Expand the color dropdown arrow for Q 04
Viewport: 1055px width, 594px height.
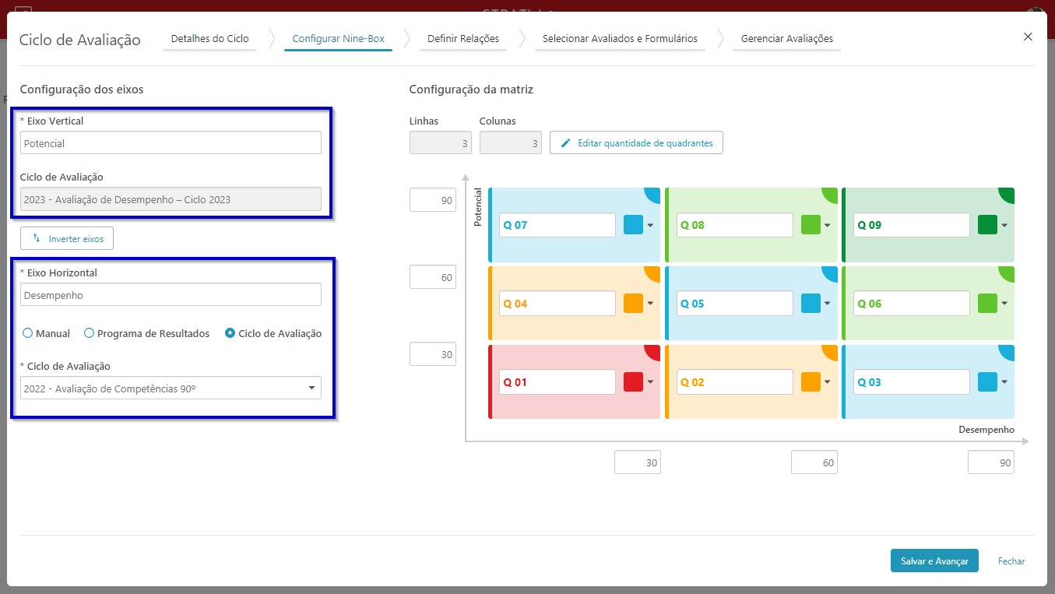[x=650, y=304]
